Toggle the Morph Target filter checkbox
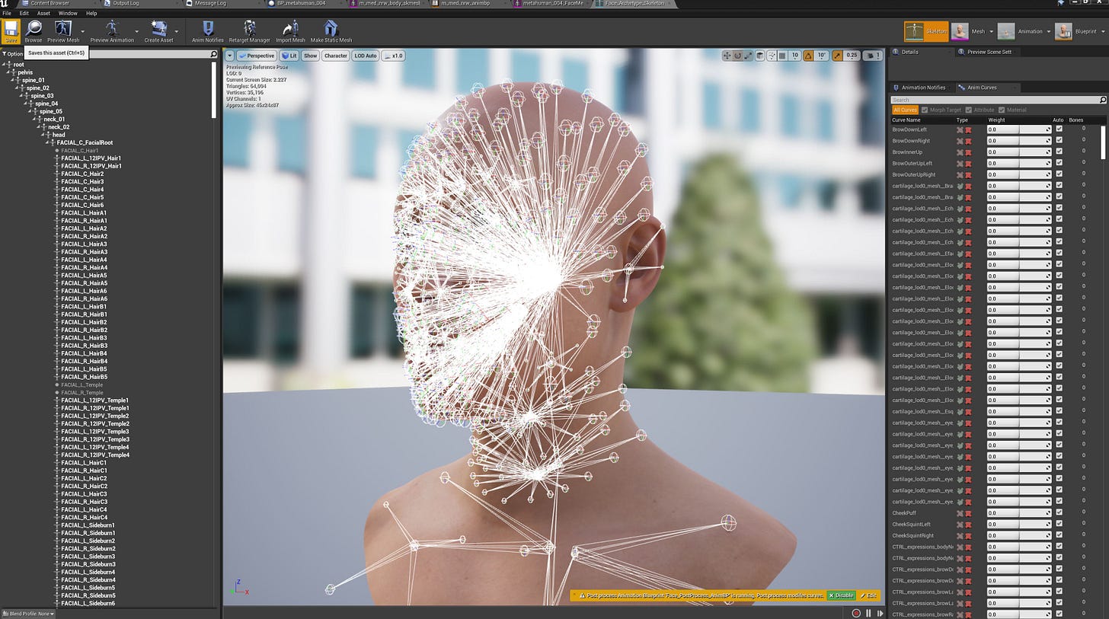This screenshot has height=619, width=1109. (925, 110)
